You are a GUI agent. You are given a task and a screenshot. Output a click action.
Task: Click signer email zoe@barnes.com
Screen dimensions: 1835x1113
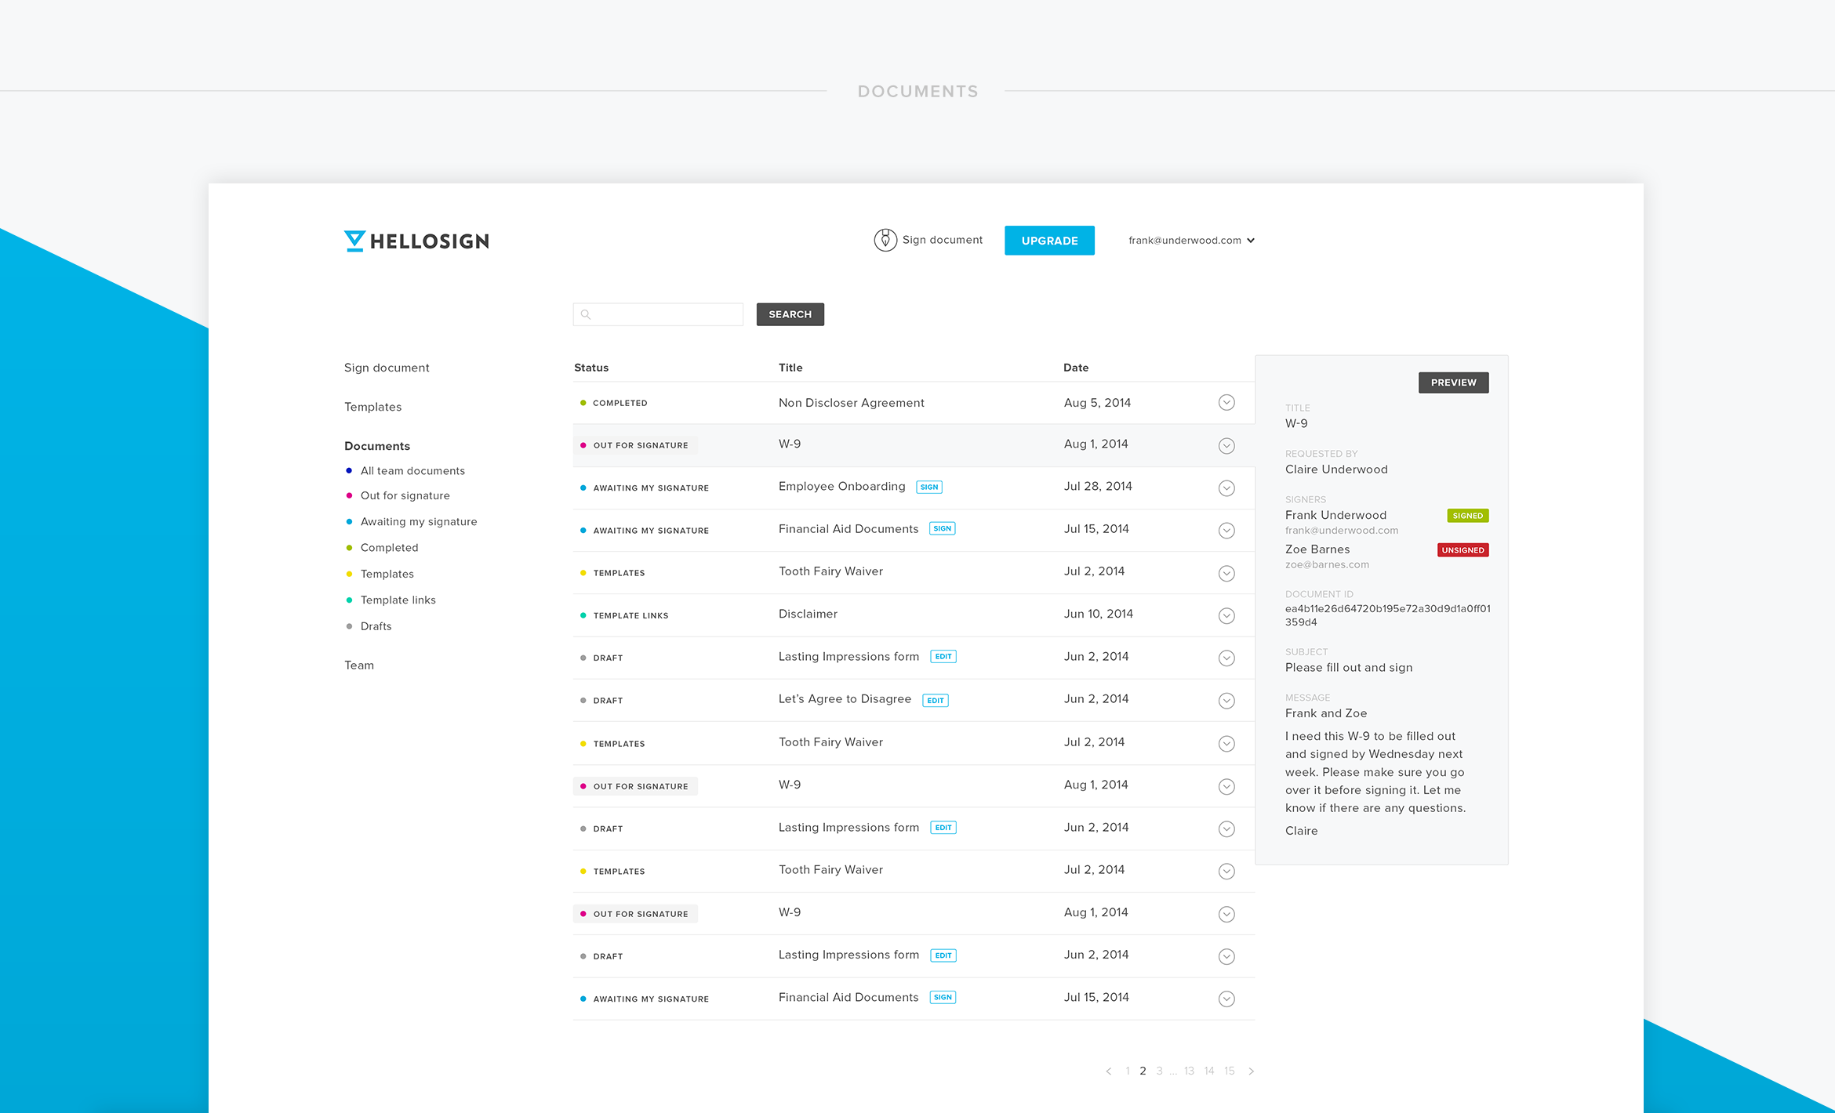coord(1327,565)
